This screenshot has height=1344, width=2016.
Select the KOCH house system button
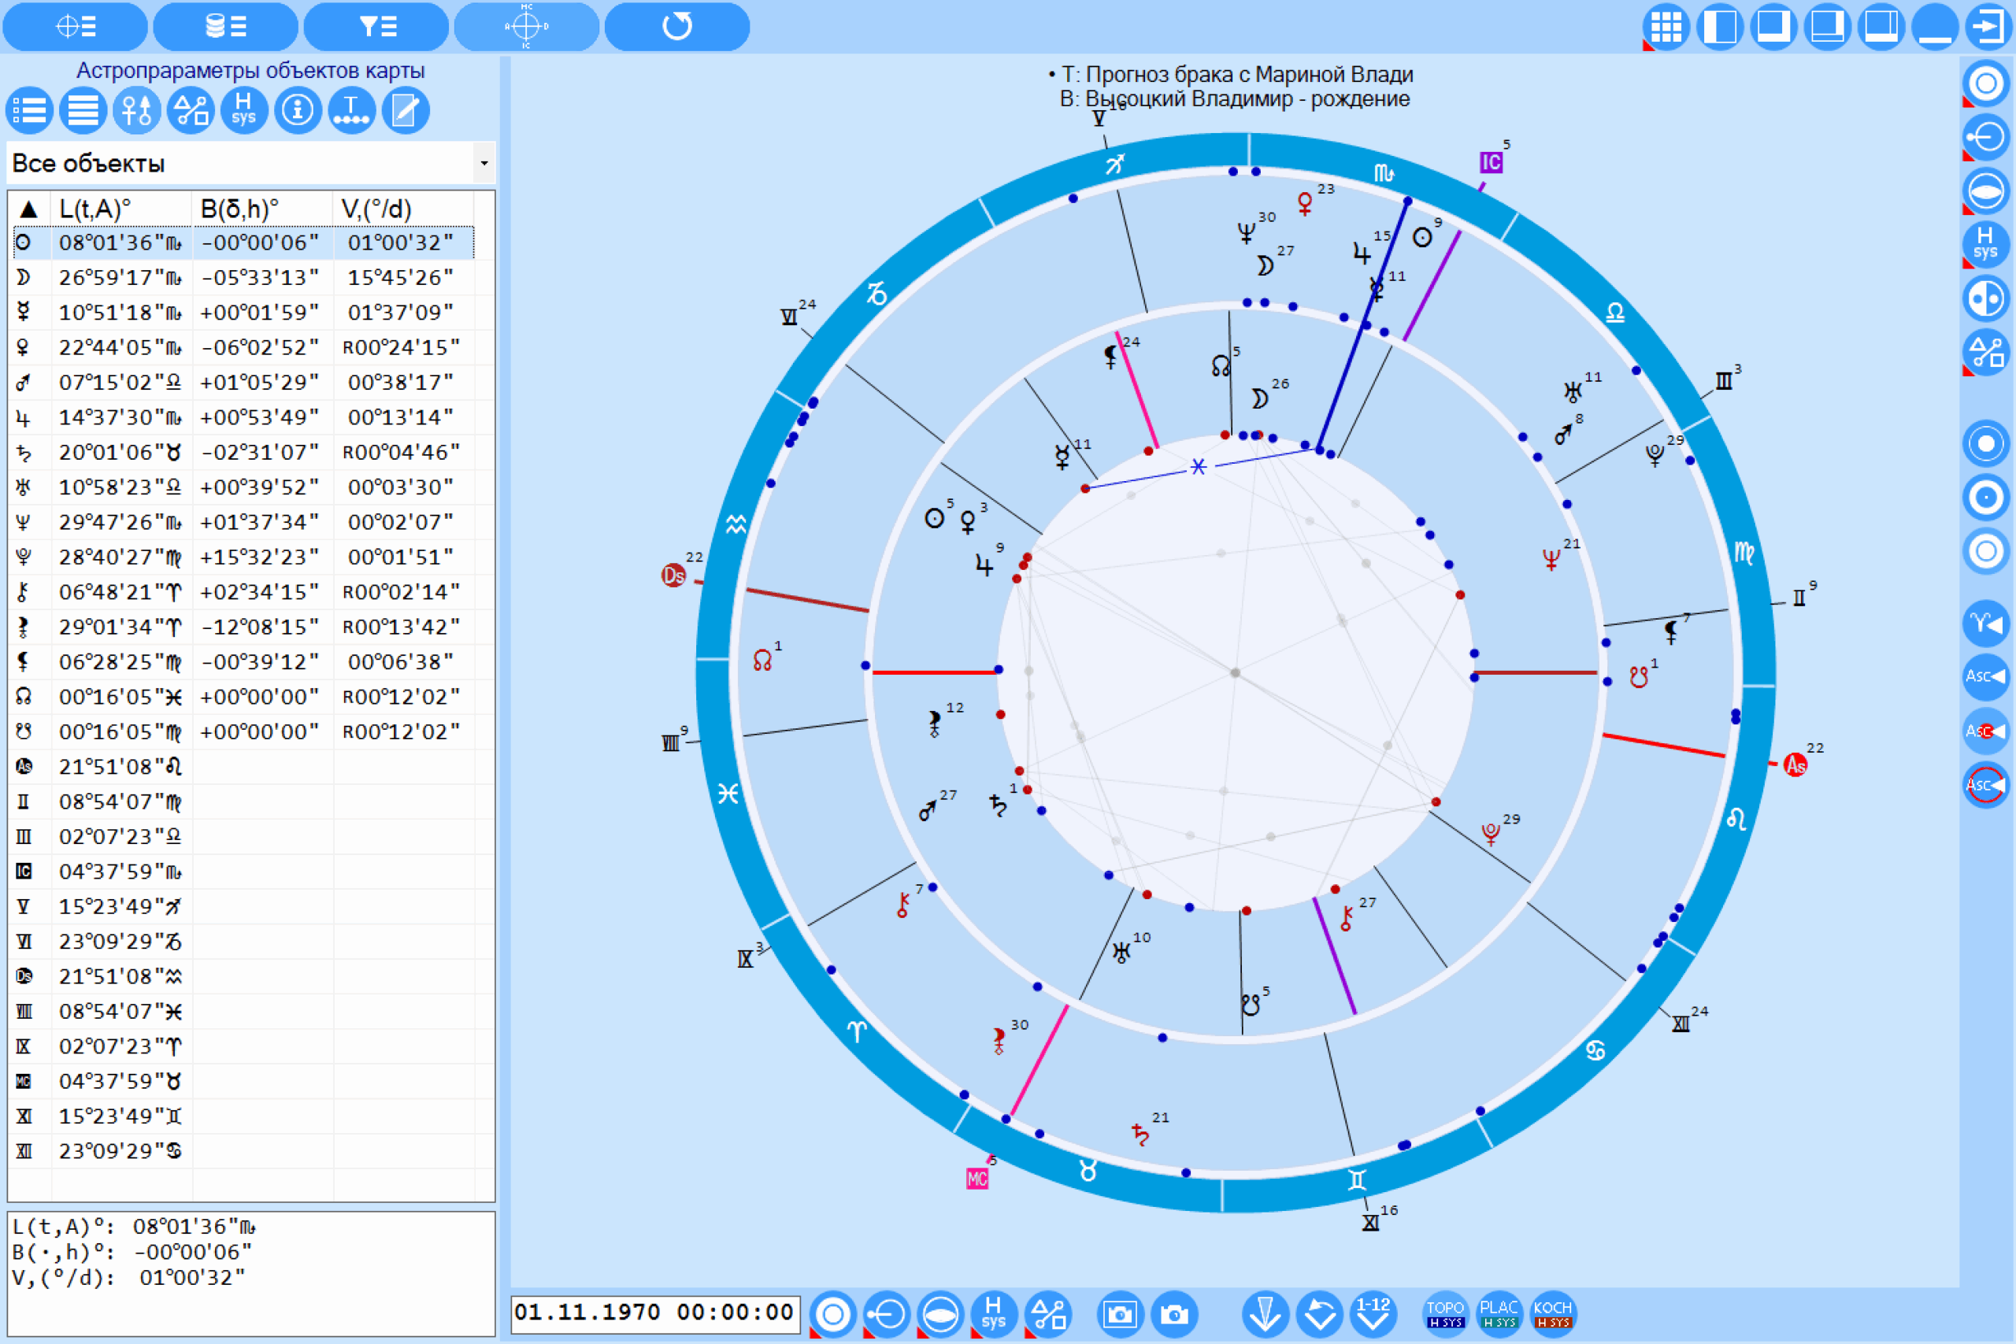tap(1552, 1313)
